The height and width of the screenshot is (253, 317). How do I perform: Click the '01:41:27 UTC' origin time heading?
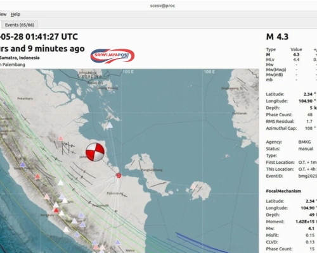(x=51, y=37)
